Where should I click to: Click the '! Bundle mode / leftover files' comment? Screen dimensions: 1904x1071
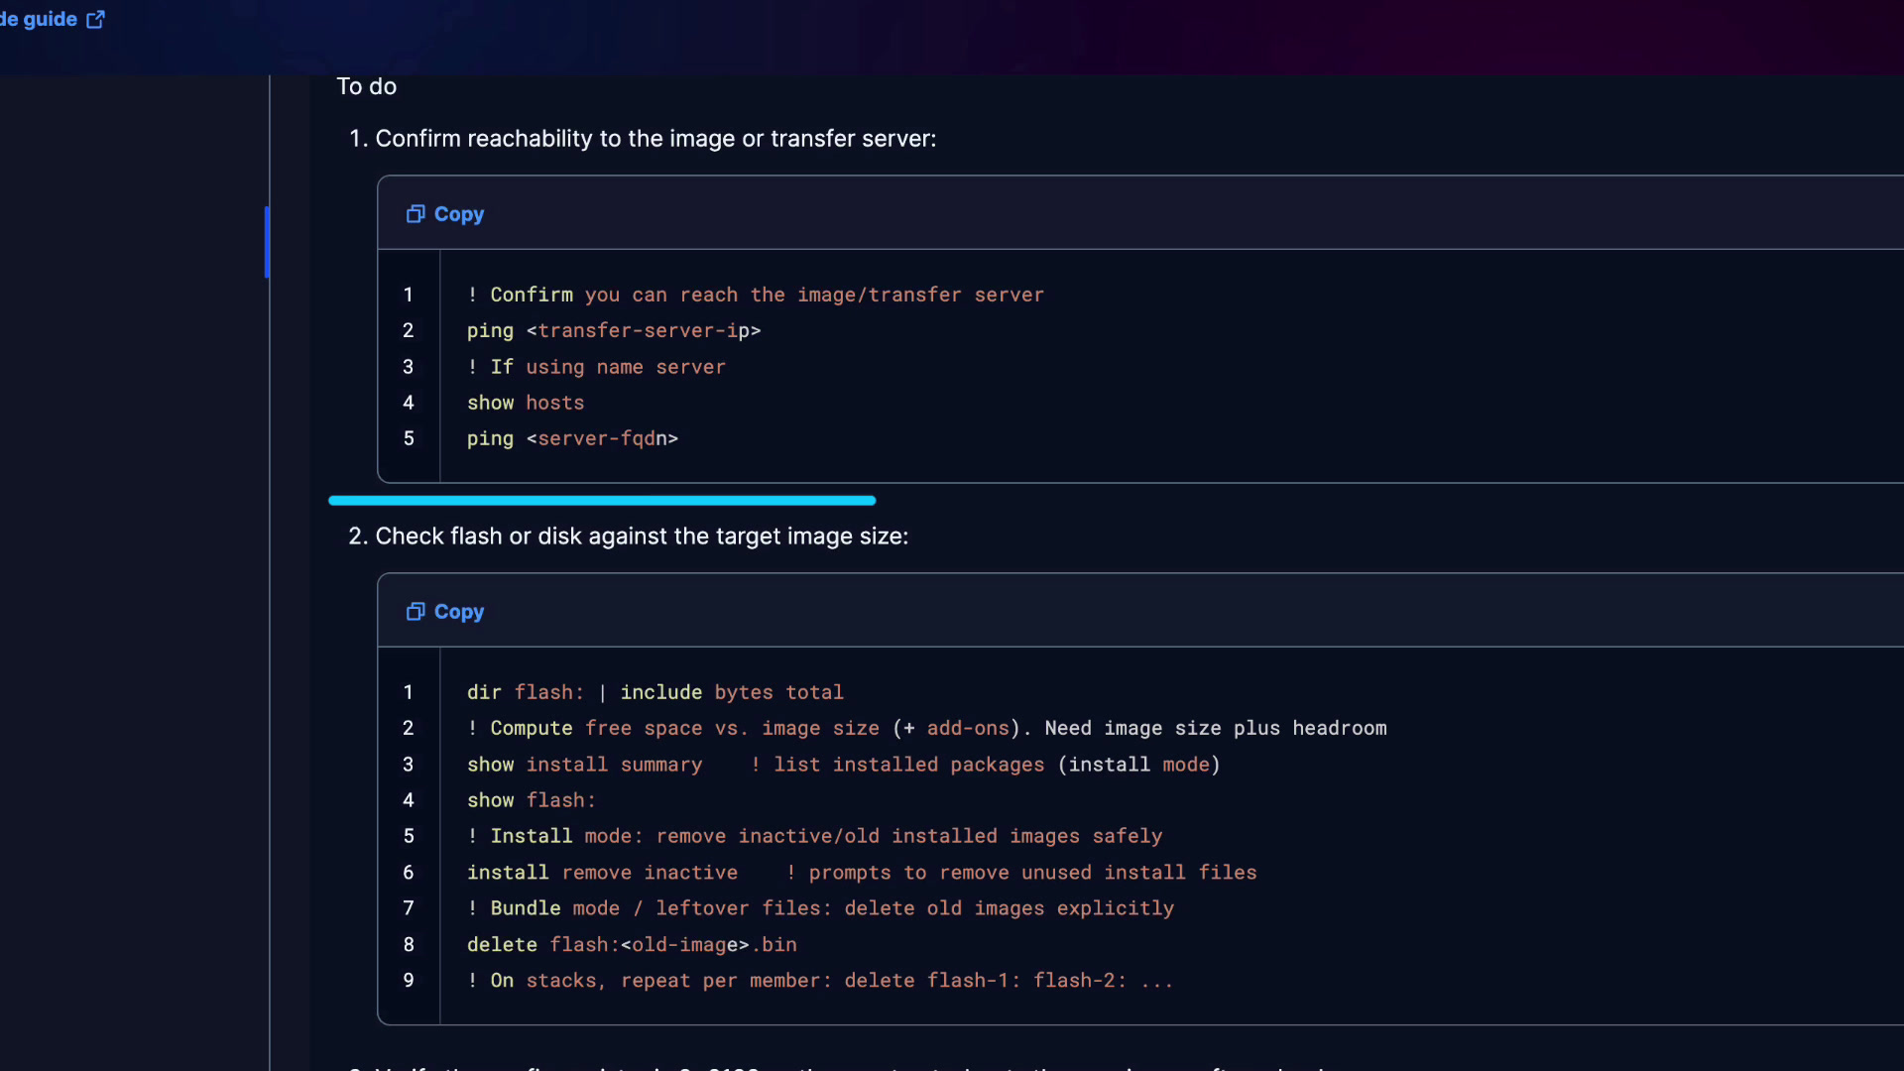(820, 908)
